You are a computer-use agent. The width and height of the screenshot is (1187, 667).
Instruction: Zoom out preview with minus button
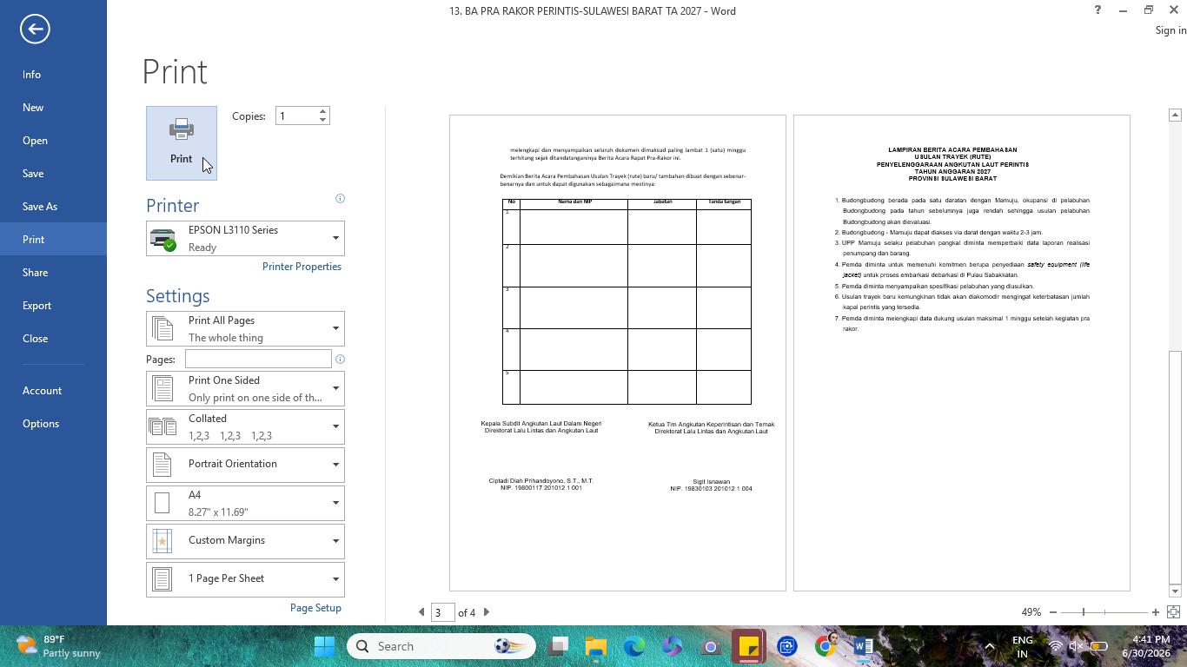point(1053,612)
